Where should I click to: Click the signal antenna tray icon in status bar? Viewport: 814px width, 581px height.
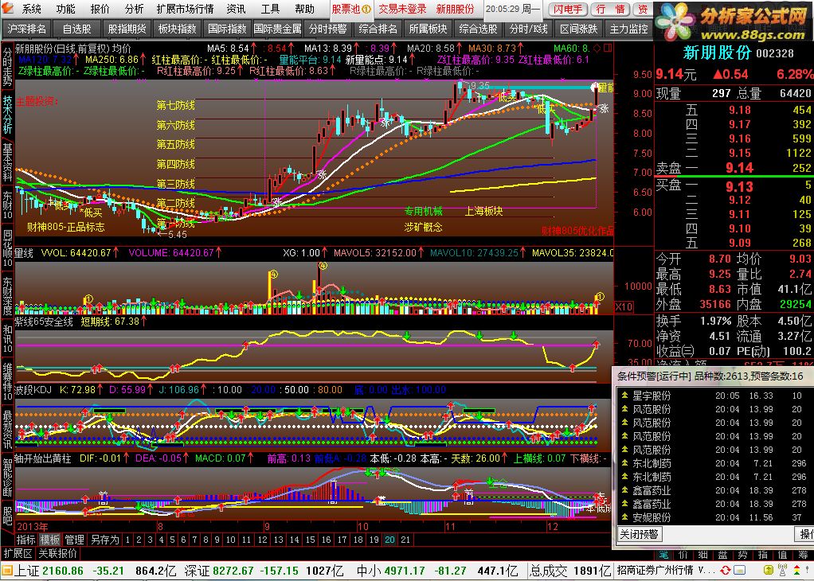784,571
